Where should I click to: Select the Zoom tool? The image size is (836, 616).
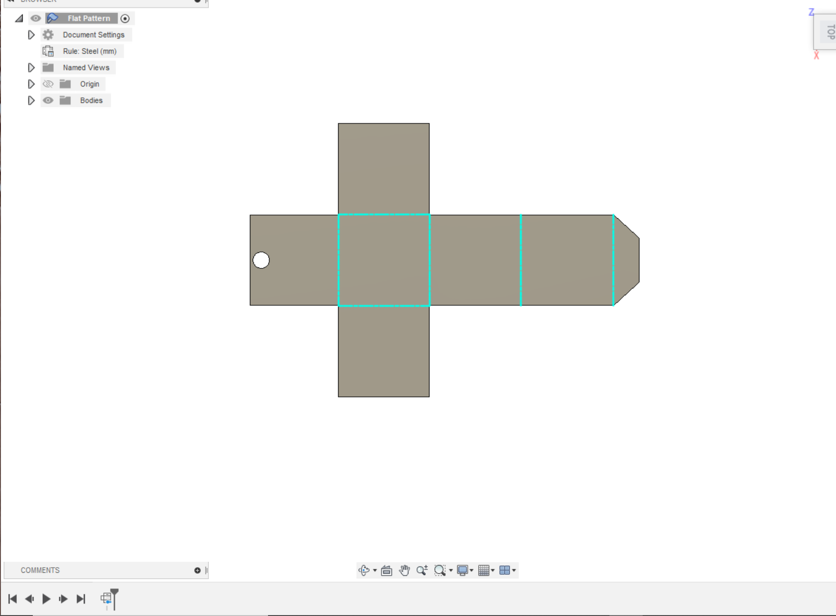(422, 570)
